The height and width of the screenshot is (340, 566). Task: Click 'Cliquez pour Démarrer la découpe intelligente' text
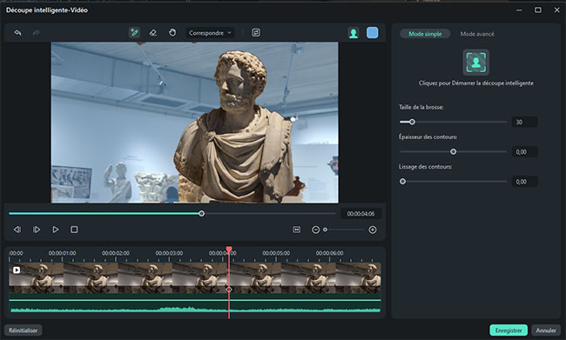(x=475, y=83)
